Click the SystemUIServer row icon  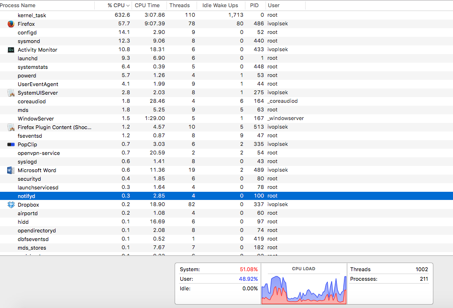[x=11, y=93]
